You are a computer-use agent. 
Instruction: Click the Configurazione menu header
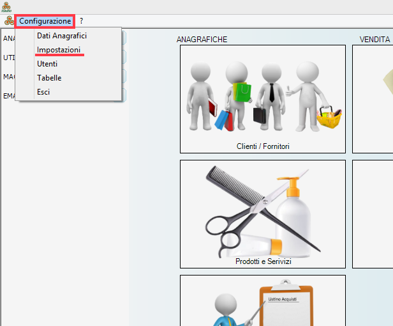point(45,21)
